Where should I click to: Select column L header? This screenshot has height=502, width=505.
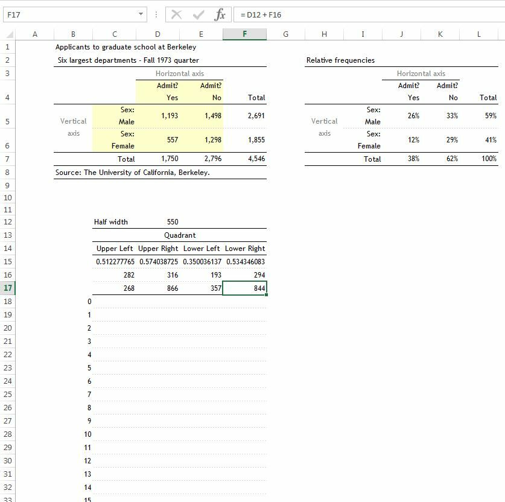tap(478, 34)
